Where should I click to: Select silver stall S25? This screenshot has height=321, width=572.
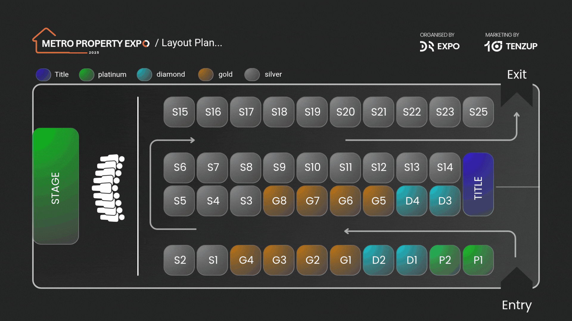coord(478,112)
